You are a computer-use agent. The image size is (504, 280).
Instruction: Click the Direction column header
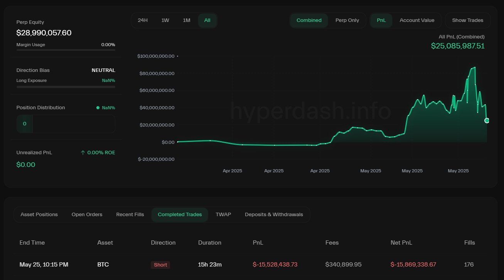tap(163, 243)
